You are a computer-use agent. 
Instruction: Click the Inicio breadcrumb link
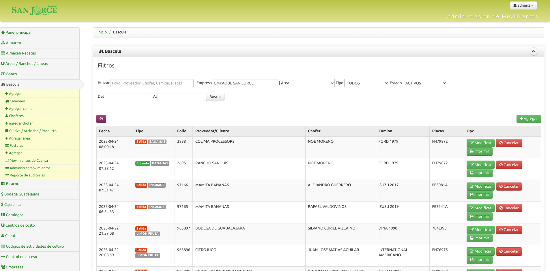[102, 32]
